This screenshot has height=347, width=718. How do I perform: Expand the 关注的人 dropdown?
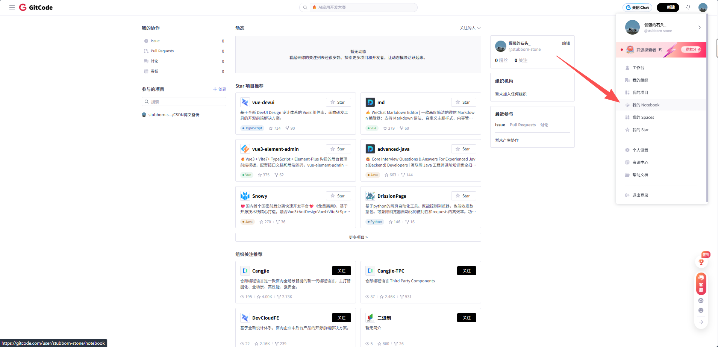470,27
